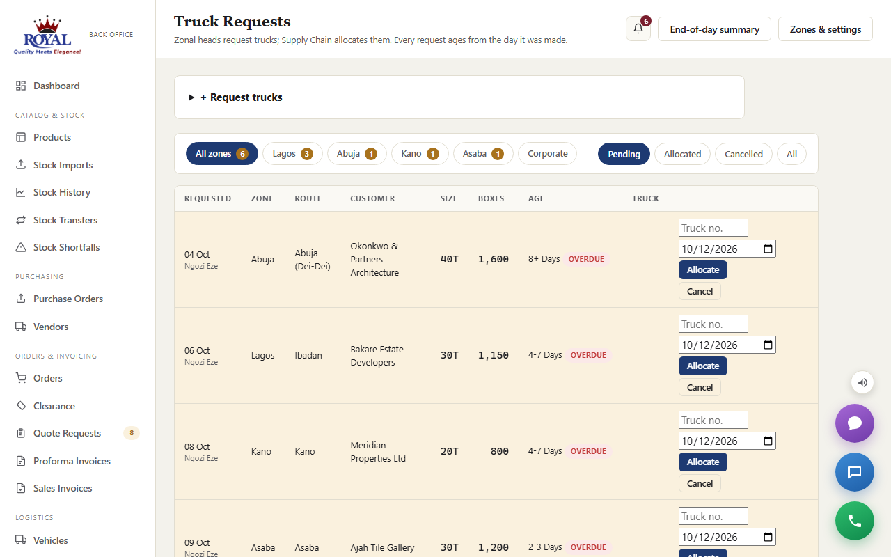Click the Vendors truck icon

[21, 327]
